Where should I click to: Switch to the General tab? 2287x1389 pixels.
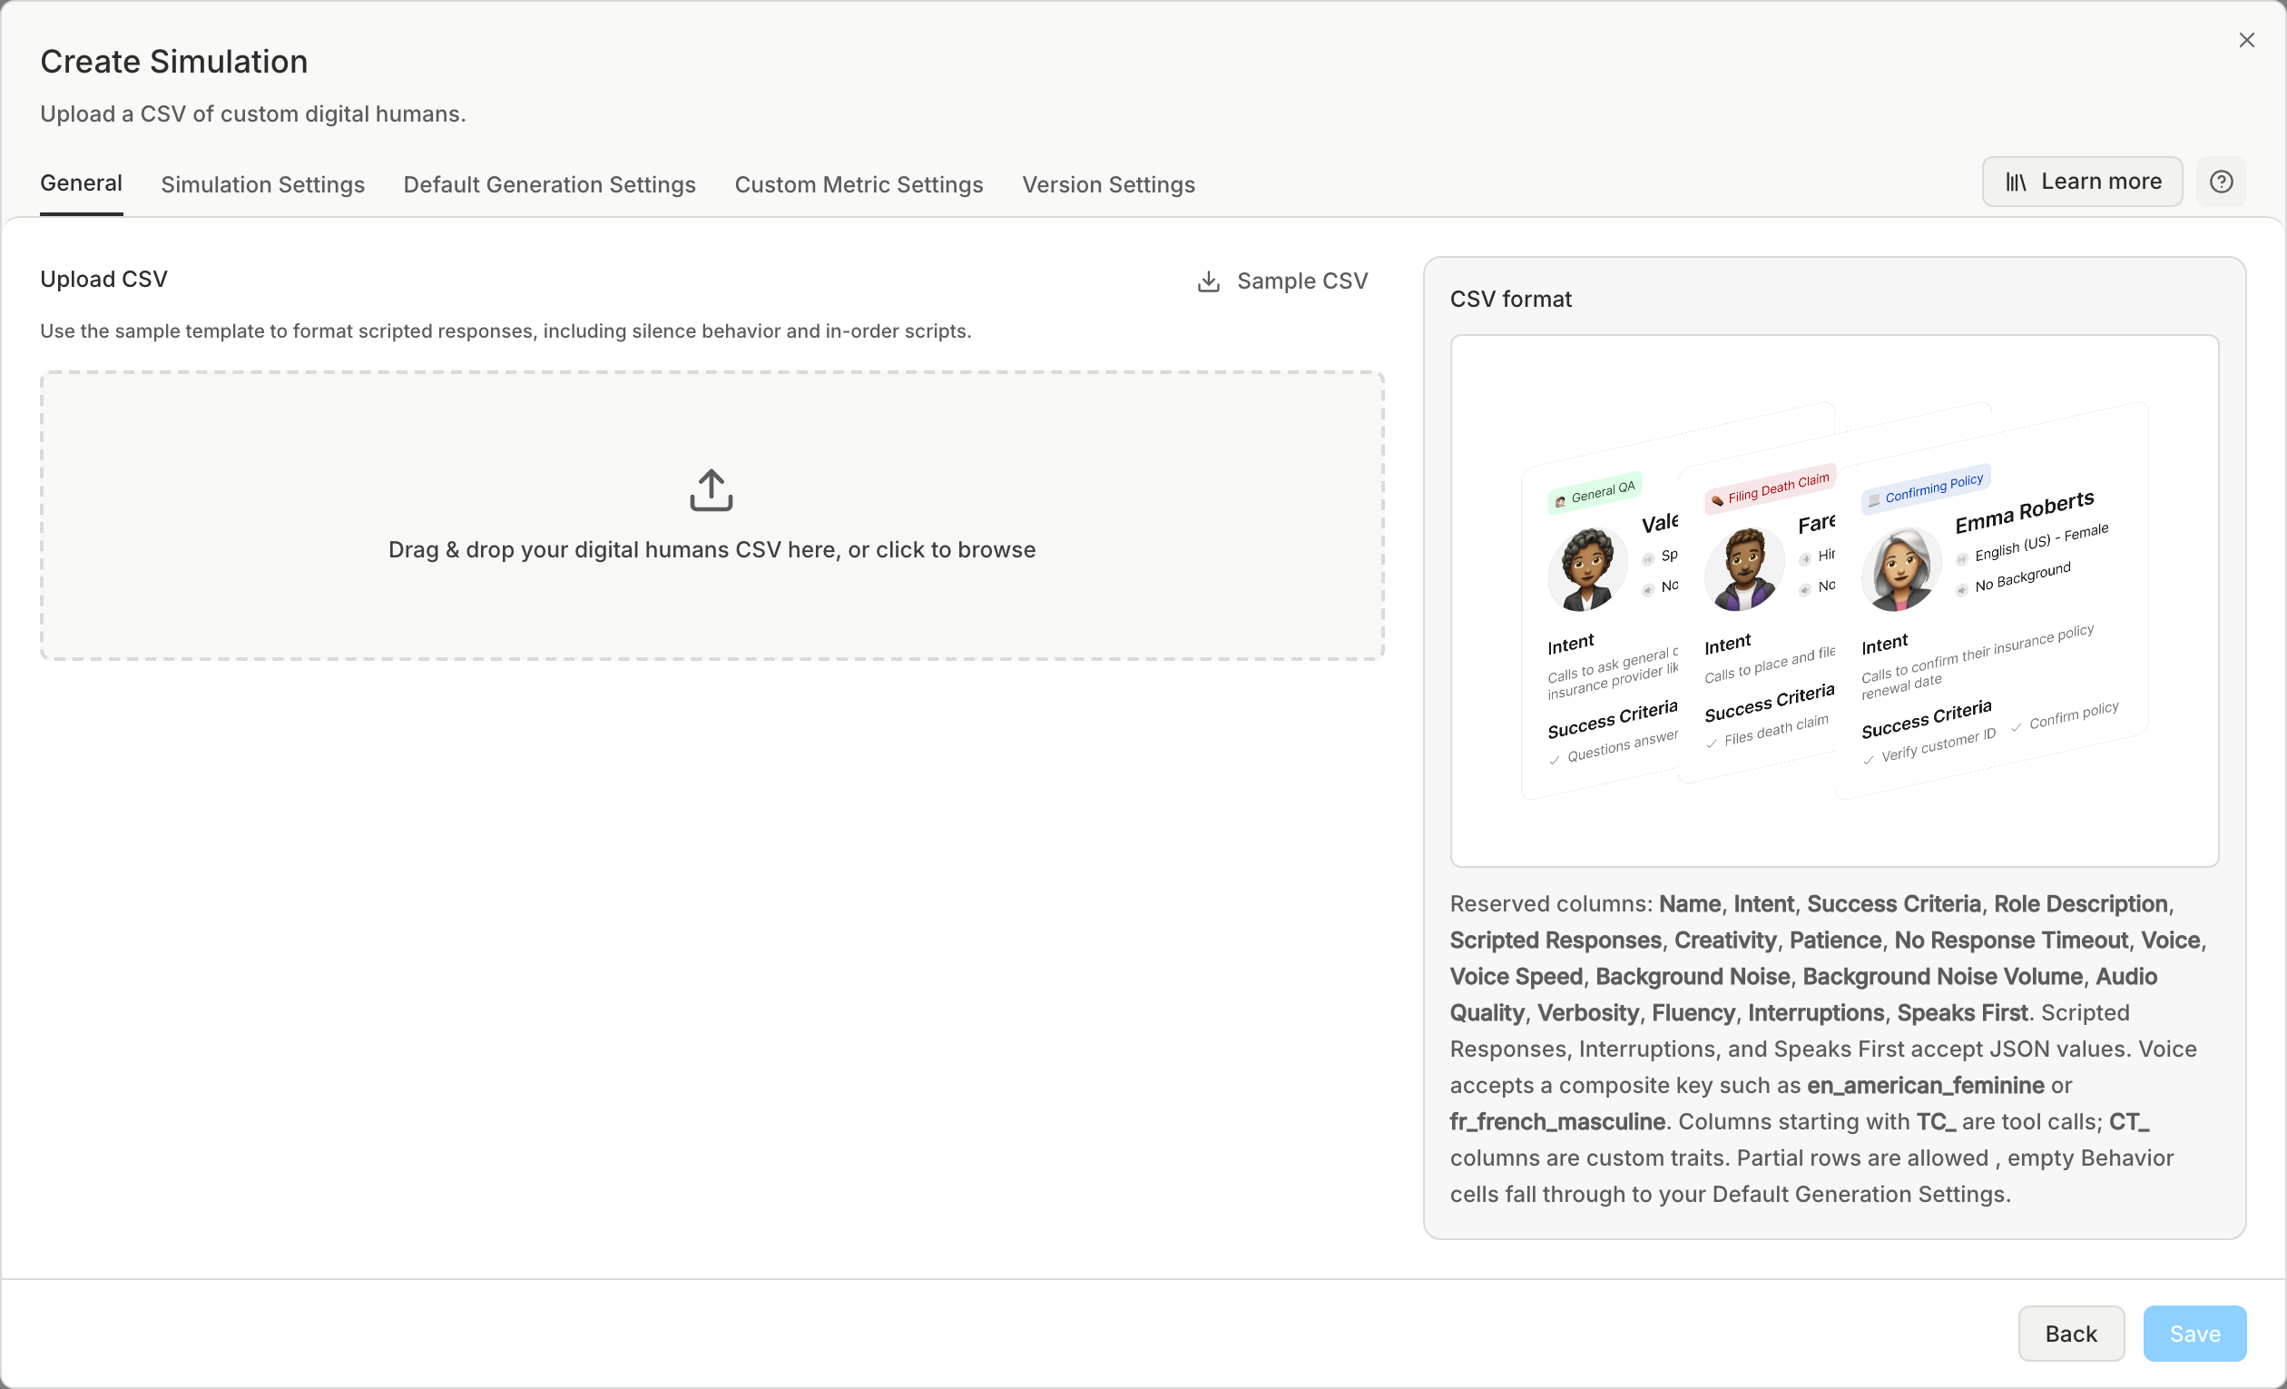(x=81, y=182)
